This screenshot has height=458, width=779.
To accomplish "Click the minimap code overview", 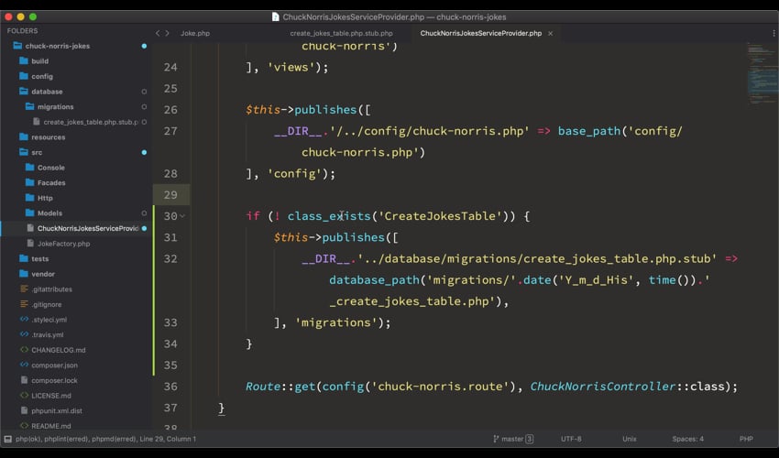I will (762, 74).
